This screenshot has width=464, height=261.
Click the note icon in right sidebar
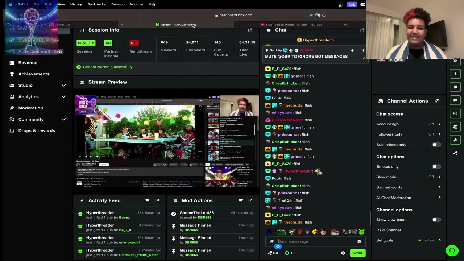(x=455, y=87)
